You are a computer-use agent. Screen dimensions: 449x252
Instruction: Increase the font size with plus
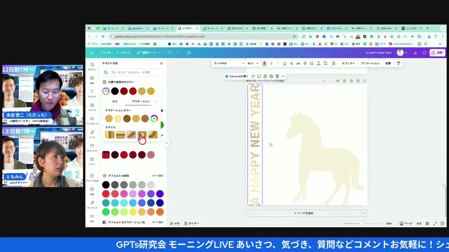pyautogui.click(x=257, y=63)
